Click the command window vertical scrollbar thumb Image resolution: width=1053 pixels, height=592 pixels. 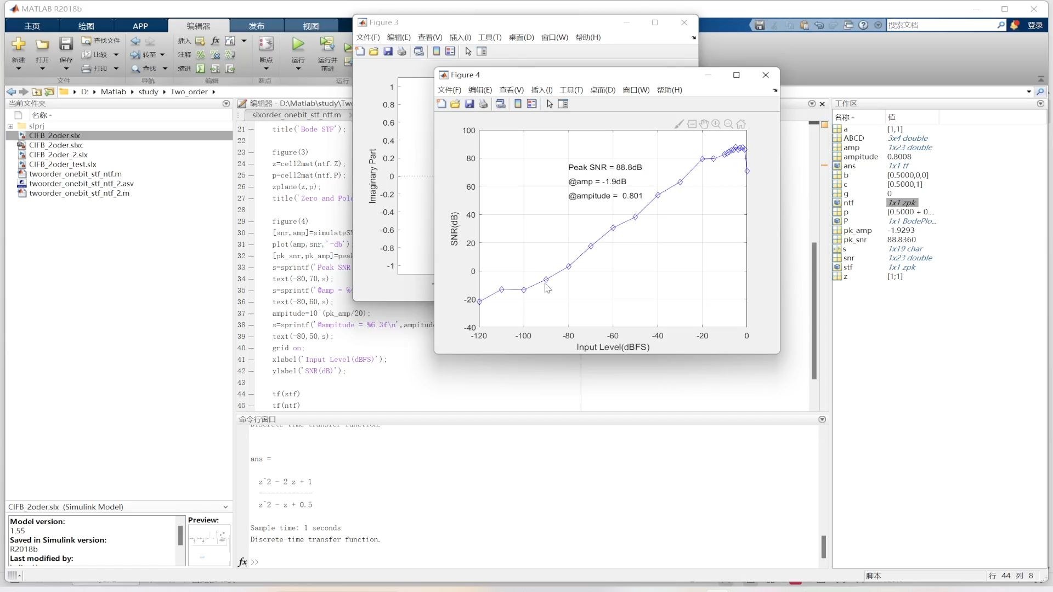click(823, 546)
